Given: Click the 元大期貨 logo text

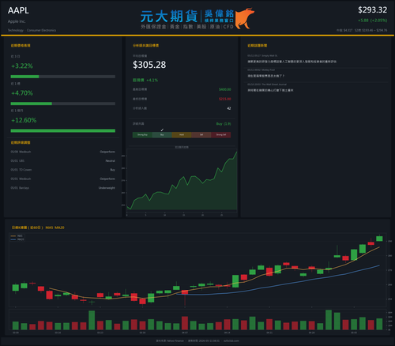Looking at the screenshot, I should click(169, 17).
